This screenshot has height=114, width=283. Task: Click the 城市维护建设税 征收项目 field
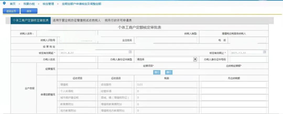[x=77, y=97]
